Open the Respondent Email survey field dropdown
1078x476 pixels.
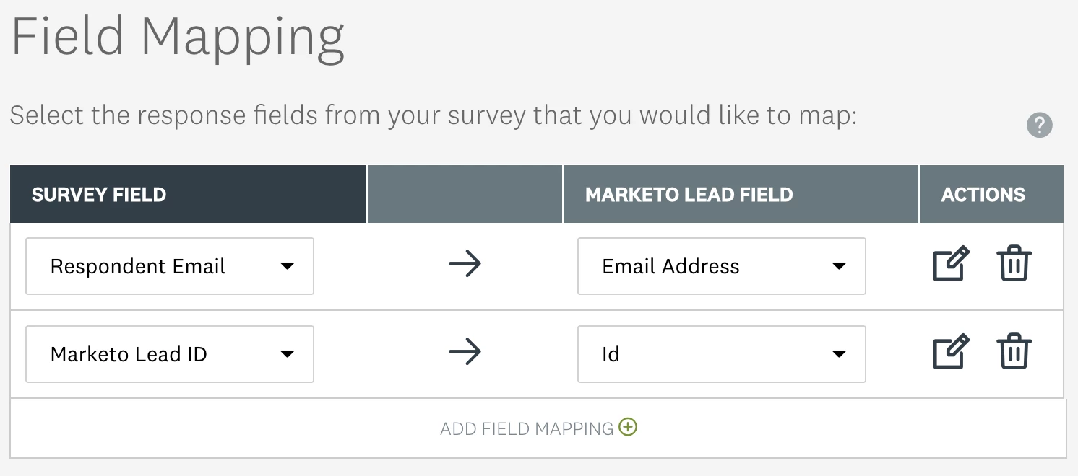pos(170,266)
